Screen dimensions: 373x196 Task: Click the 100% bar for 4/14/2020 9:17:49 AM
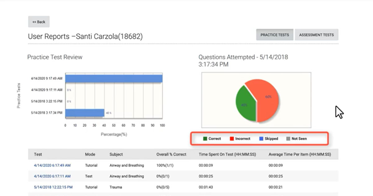coord(114,78)
